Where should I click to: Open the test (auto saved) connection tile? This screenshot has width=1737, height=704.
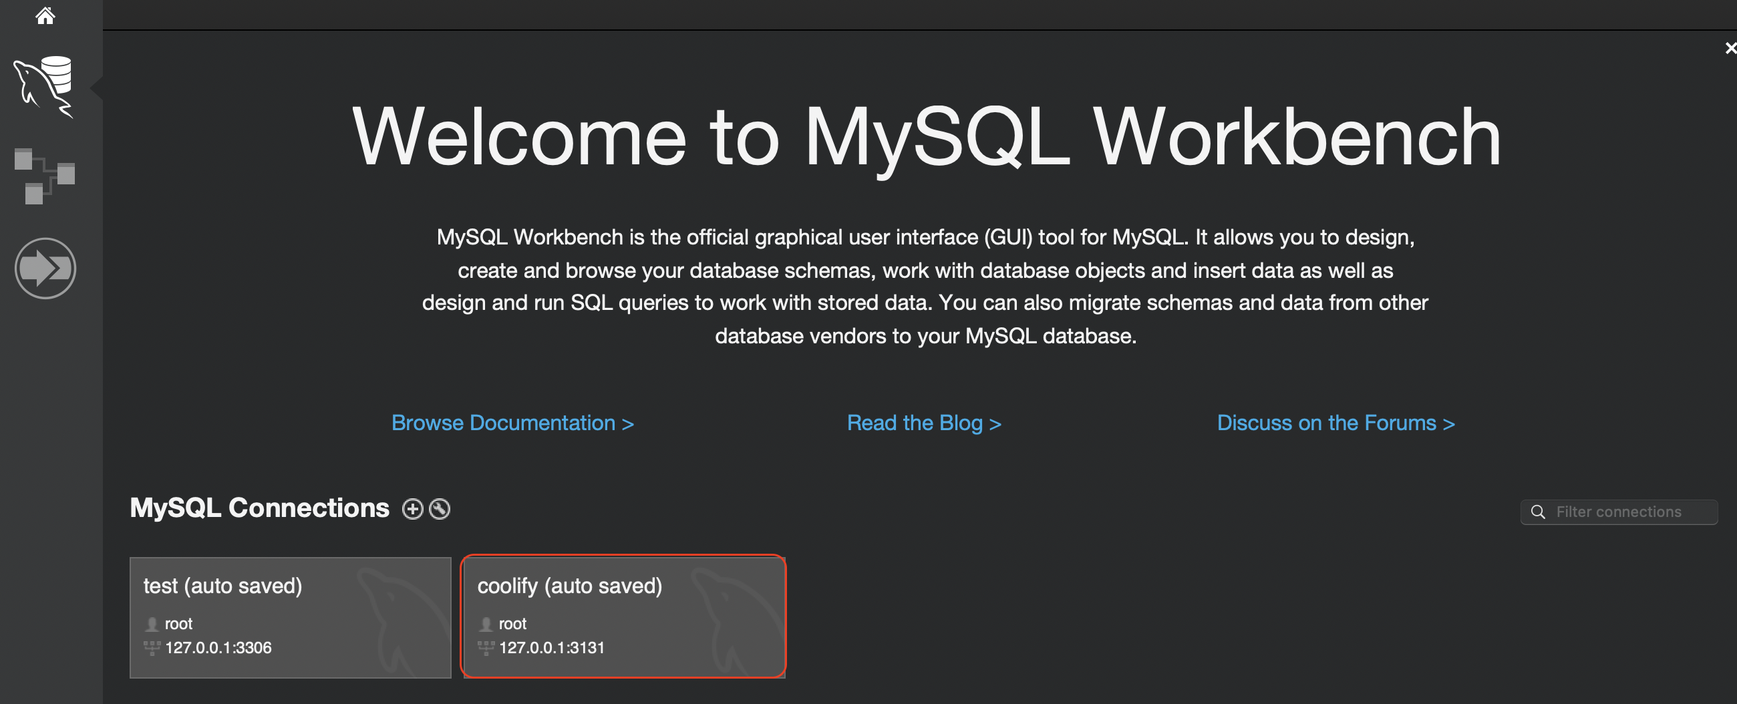click(x=290, y=617)
